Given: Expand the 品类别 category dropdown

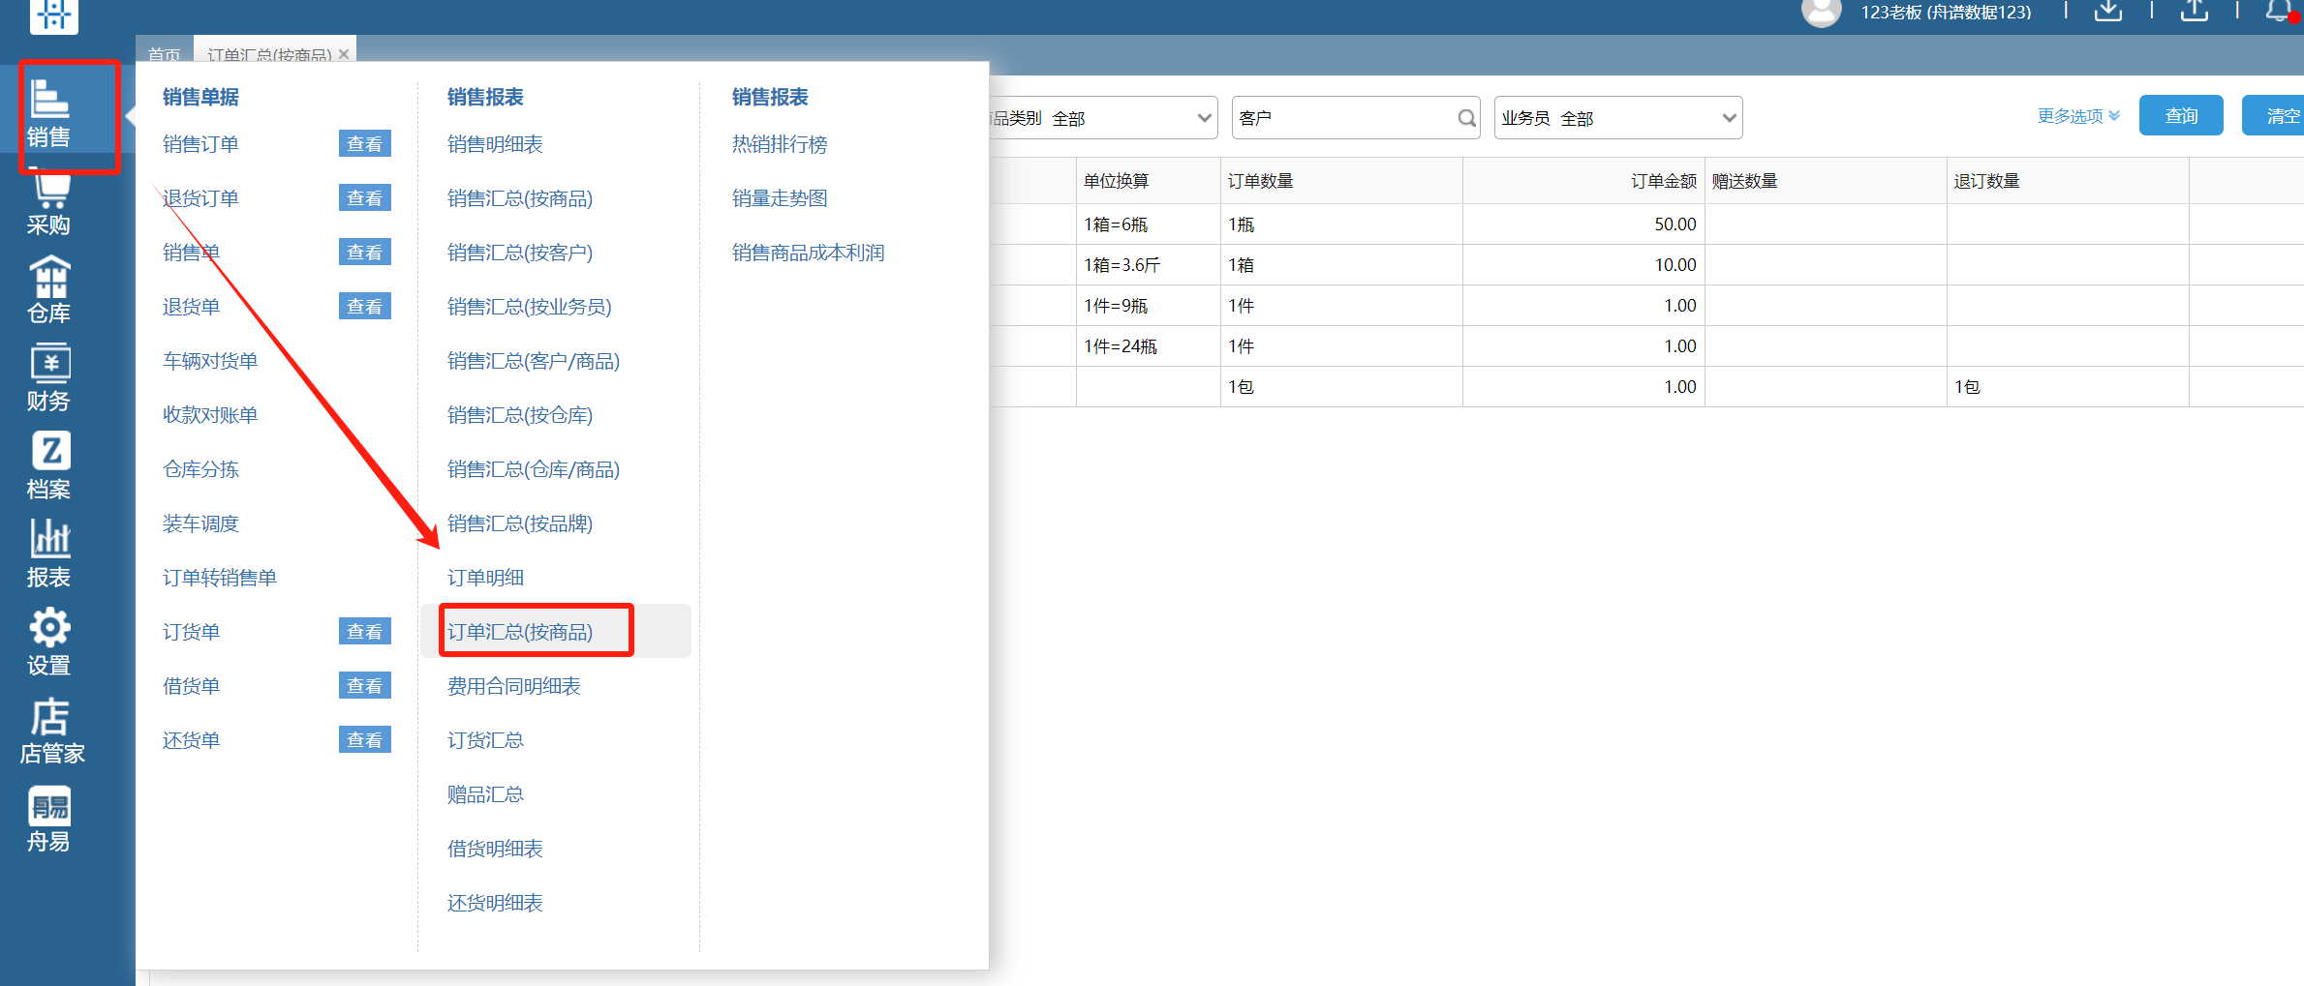Looking at the screenshot, I should pyautogui.click(x=1203, y=118).
